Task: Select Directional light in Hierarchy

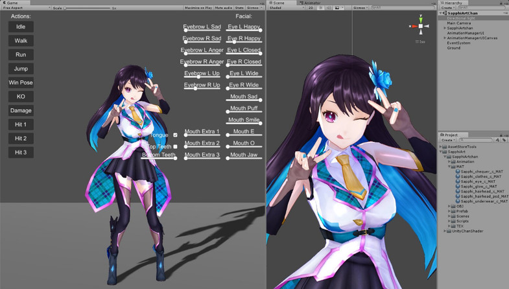Action: (461, 18)
